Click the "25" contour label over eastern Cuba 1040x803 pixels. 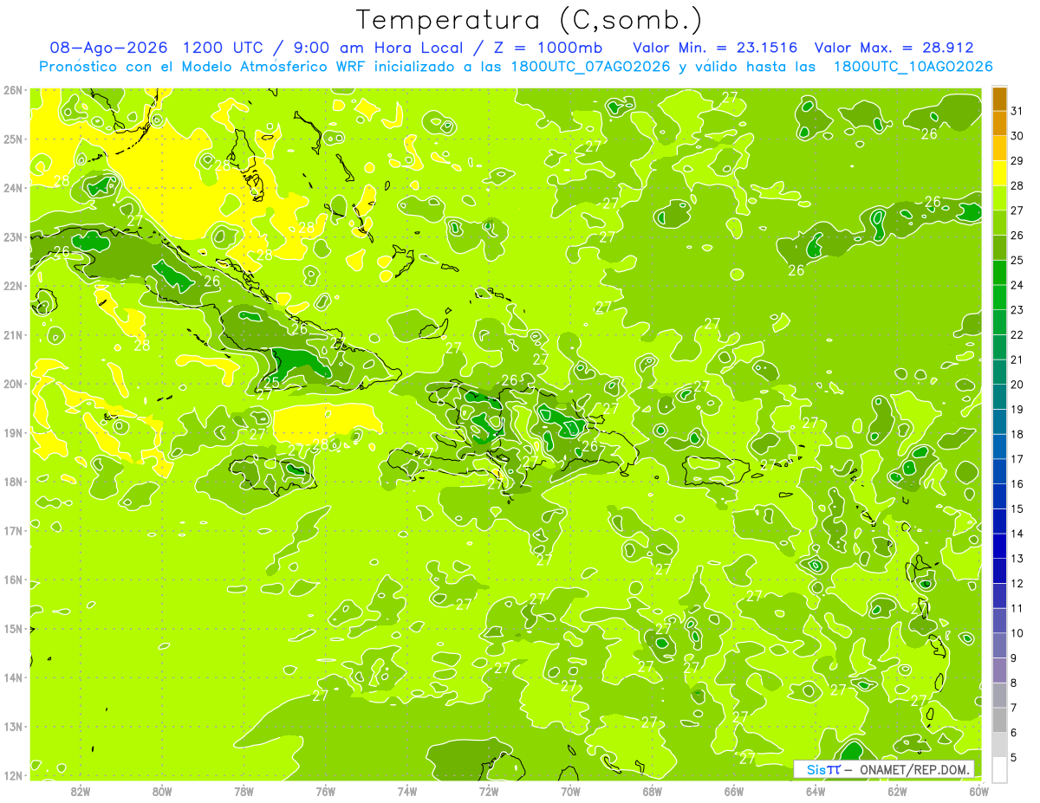coord(271,382)
